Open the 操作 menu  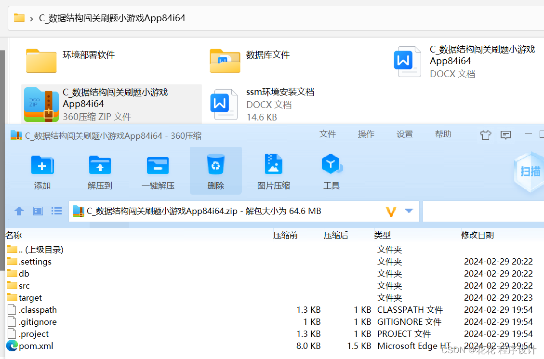tap(366, 134)
